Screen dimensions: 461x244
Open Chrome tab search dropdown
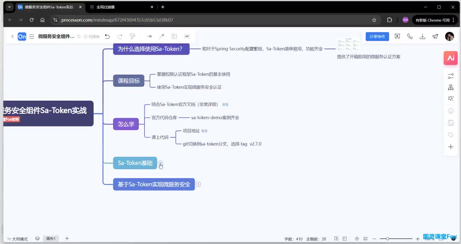tap(9, 7)
